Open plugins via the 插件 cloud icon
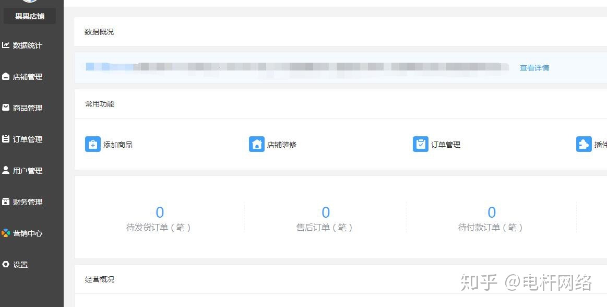 (585, 144)
